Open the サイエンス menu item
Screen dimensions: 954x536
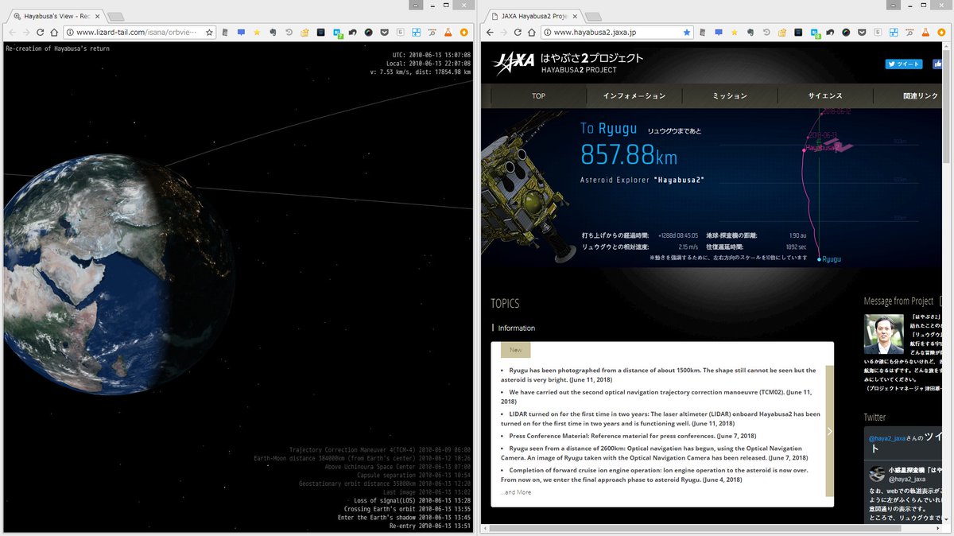click(825, 95)
